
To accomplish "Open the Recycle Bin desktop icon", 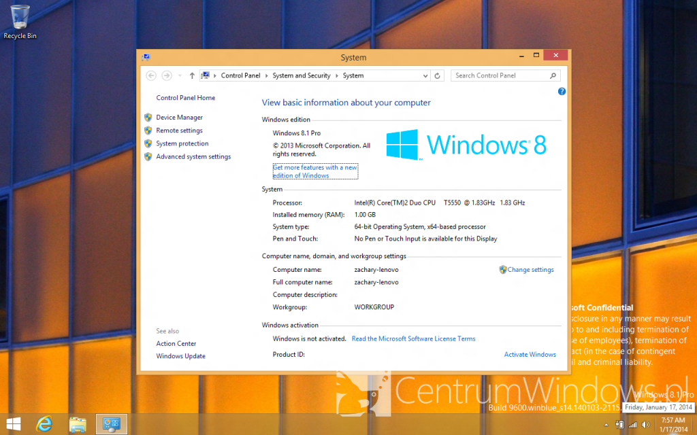I will [x=20, y=22].
